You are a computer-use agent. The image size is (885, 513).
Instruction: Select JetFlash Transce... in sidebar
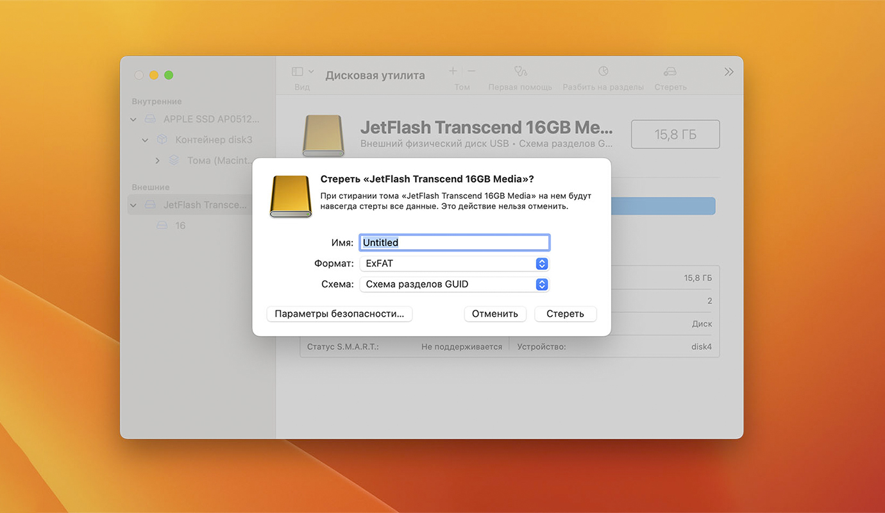(205, 205)
